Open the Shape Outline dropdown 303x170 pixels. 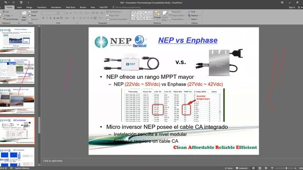[x=177, y=16]
